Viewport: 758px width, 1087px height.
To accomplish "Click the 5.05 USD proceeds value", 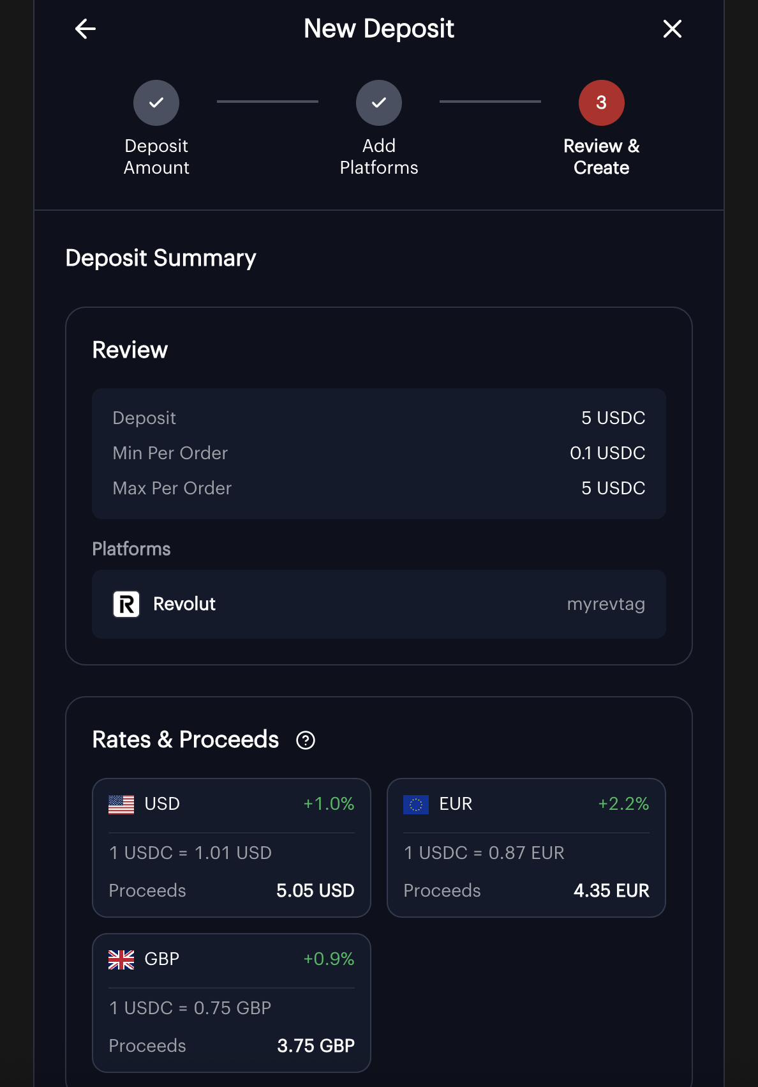I will (315, 890).
